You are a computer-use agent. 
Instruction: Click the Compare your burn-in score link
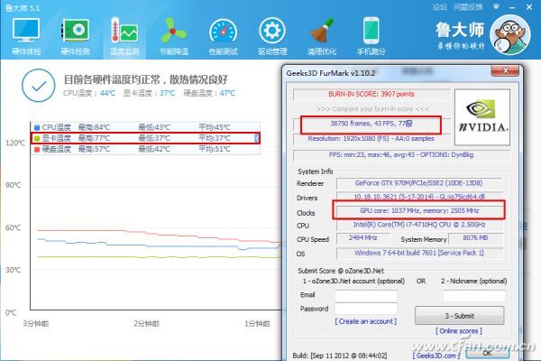click(372, 109)
